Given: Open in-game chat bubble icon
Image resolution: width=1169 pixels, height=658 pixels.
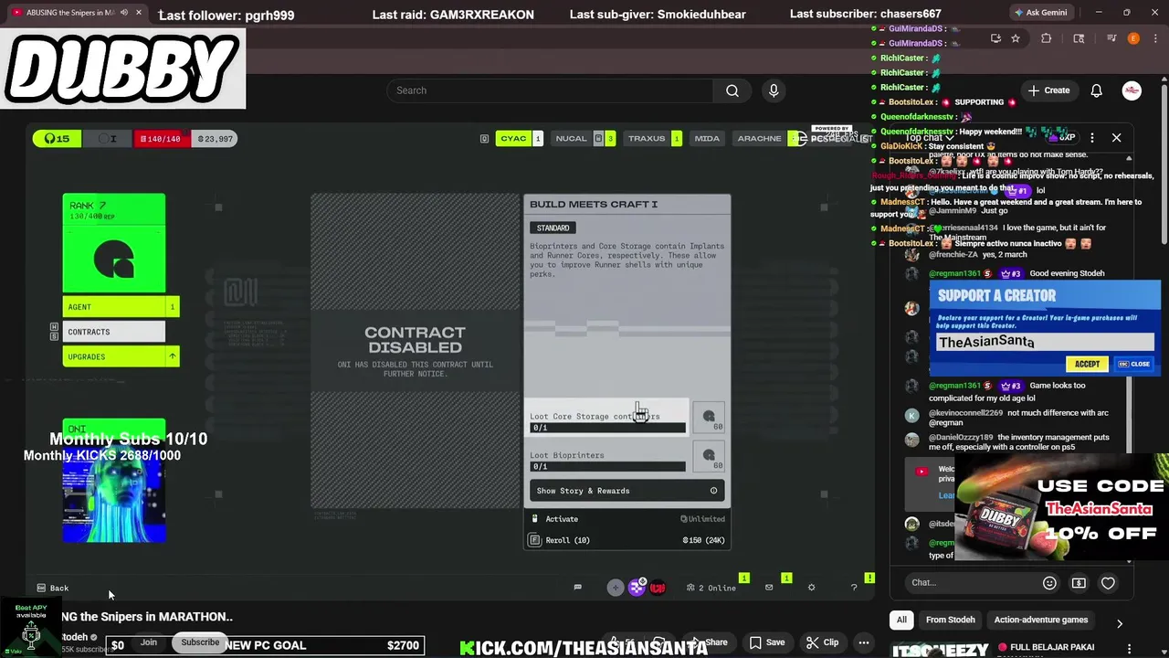Looking at the screenshot, I should point(577,588).
